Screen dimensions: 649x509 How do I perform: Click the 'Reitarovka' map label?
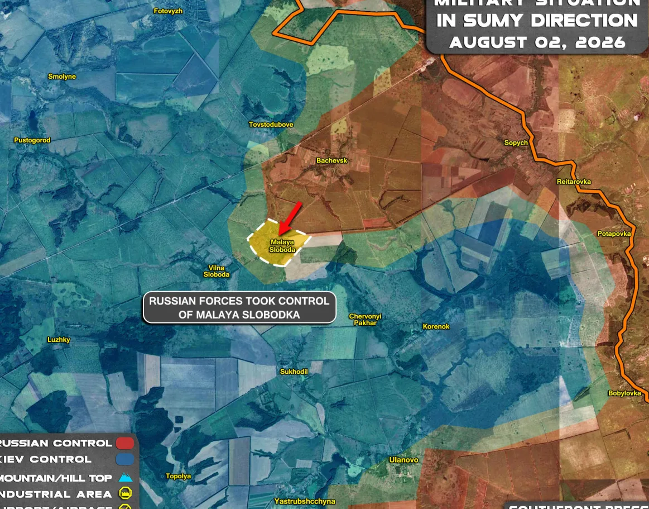pyautogui.click(x=574, y=182)
